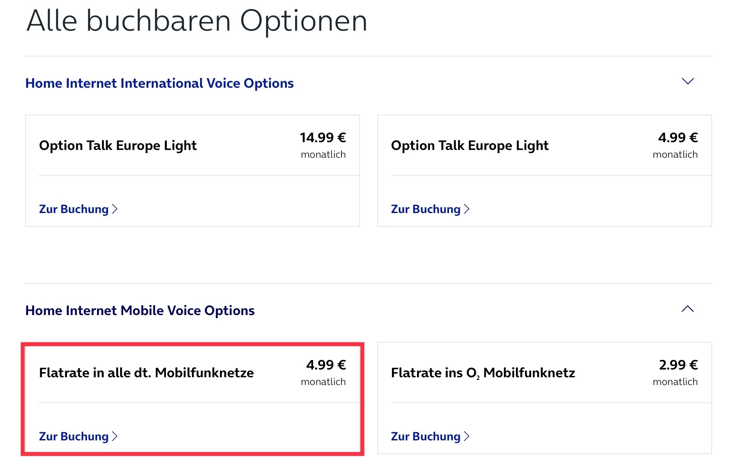The height and width of the screenshot is (465, 732).
Task: Click the 'Flatrate ins O2 Mobilfunknetz' title
Action: tap(483, 373)
